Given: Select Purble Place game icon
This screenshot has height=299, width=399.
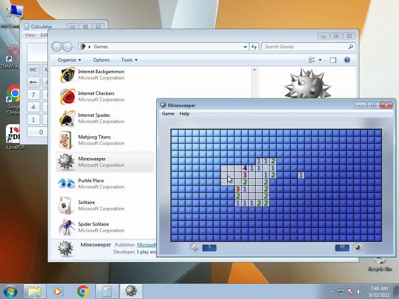Looking at the screenshot, I should pyautogui.click(x=66, y=183).
